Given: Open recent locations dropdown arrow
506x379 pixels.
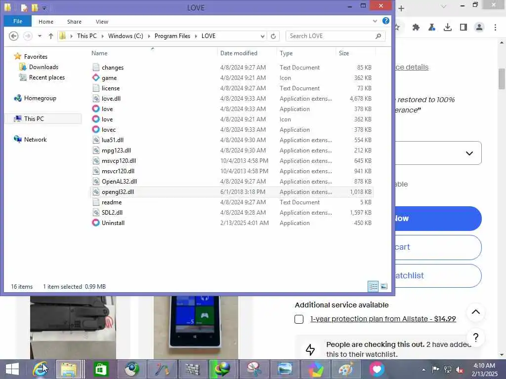Looking at the screenshot, I should pos(40,36).
